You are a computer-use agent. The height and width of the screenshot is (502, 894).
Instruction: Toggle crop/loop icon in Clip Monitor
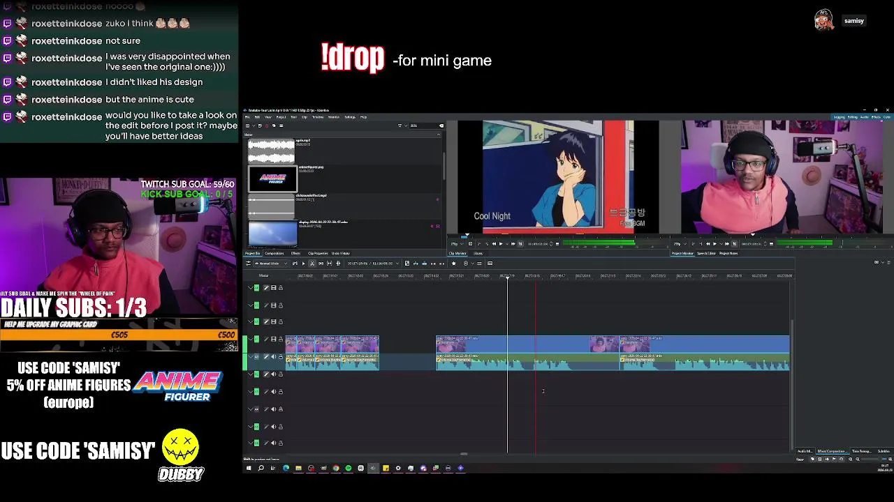(520, 243)
